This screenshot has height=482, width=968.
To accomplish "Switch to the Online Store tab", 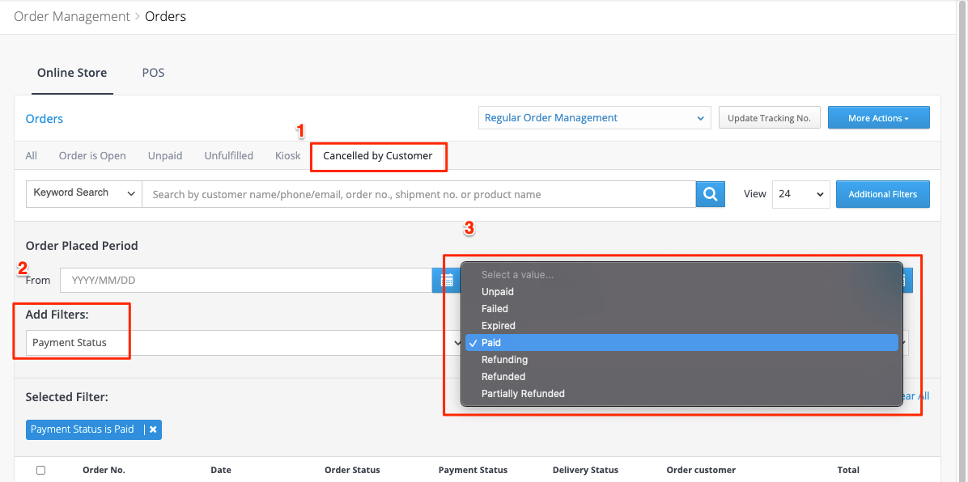I will [71, 73].
